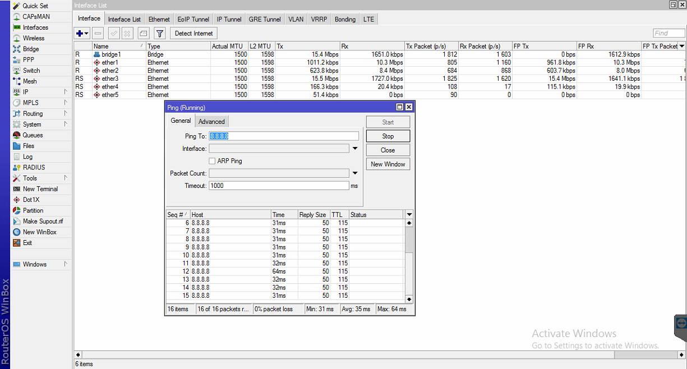Screen dimensions: 687x369
Task: Click the Find search field
Action: tap(668, 33)
